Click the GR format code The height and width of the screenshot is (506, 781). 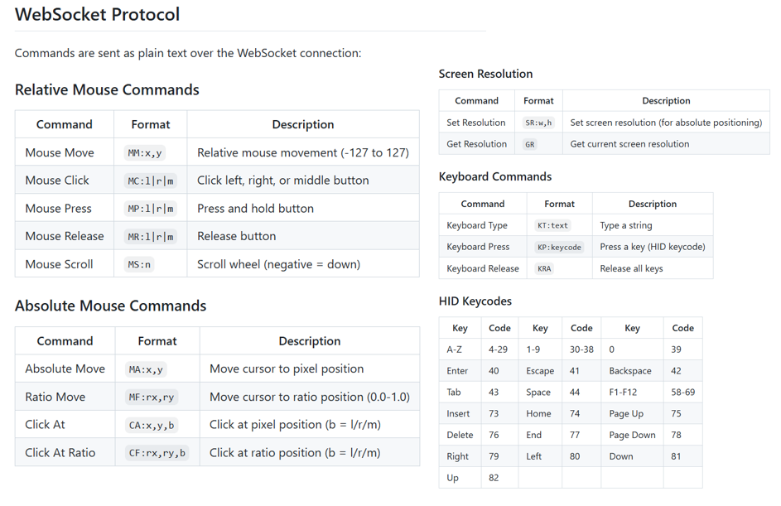530,144
